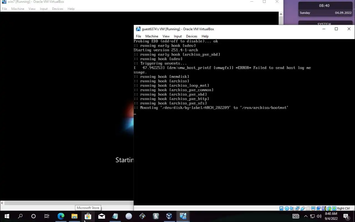Open Machine menu in guest6374's VM window
355x222 pixels.
(152, 36)
